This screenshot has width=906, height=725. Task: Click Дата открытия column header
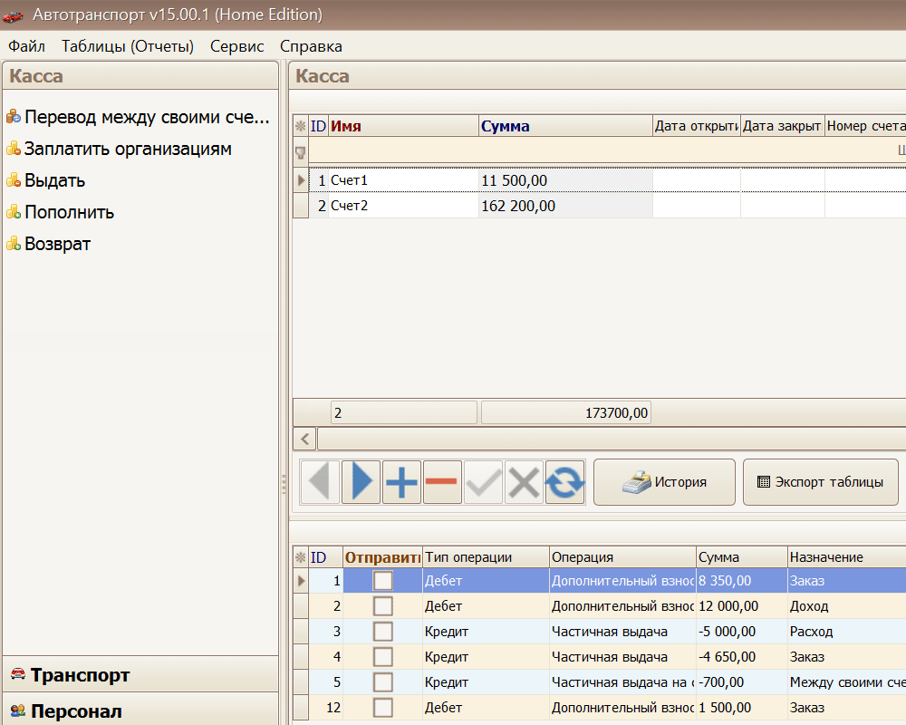(696, 126)
